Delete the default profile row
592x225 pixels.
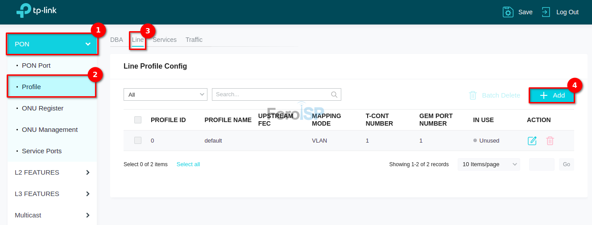tap(550, 141)
